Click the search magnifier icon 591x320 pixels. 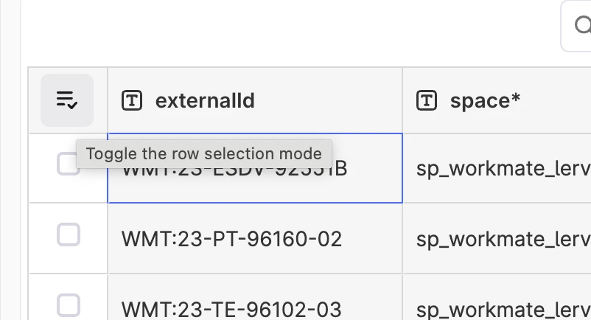tap(583, 27)
